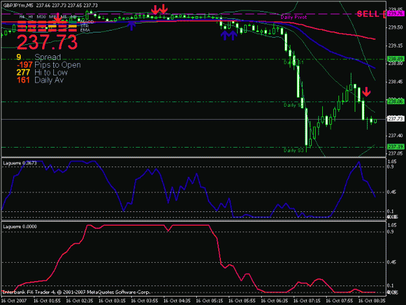Click the 0.9 level in red Laguerre panel
The image size is (406, 305).
(x=390, y=232)
